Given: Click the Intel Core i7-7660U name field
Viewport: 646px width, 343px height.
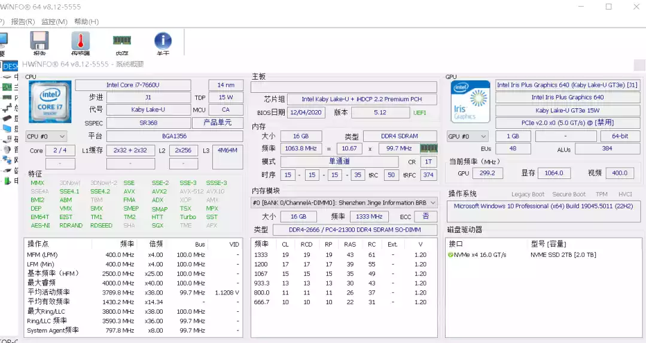Looking at the screenshot, I should (x=133, y=86).
